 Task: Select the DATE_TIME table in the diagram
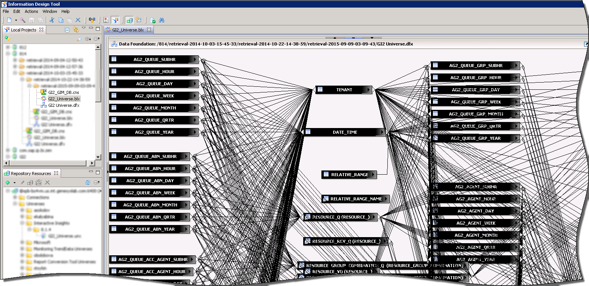(344, 132)
